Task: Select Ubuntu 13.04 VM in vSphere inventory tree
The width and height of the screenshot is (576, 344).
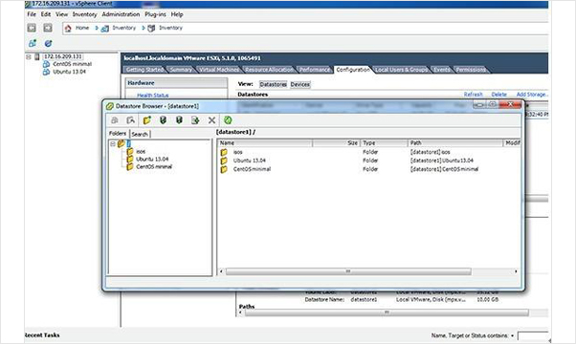Action: 70,72
